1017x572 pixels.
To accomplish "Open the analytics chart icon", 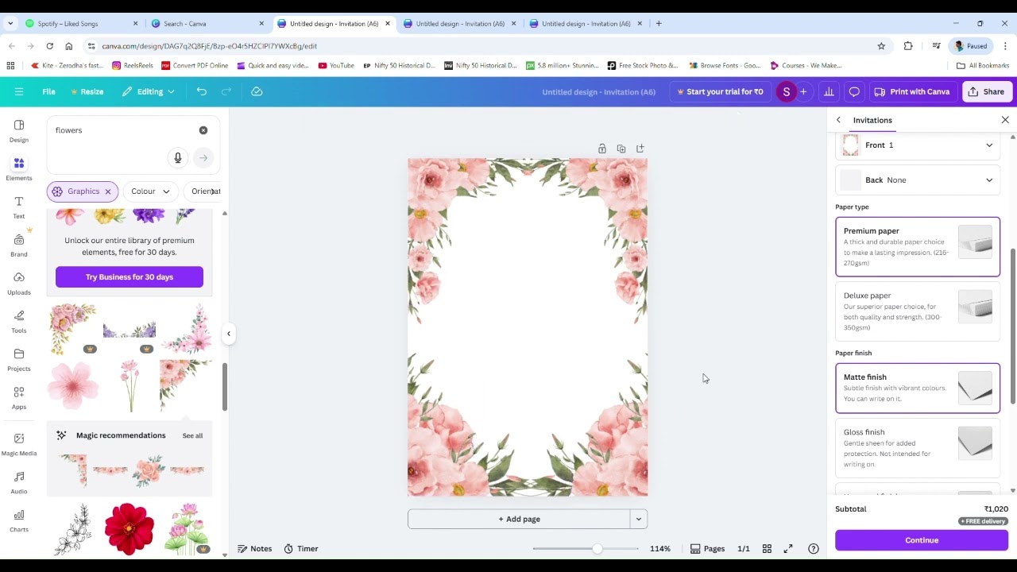I will [829, 91].
